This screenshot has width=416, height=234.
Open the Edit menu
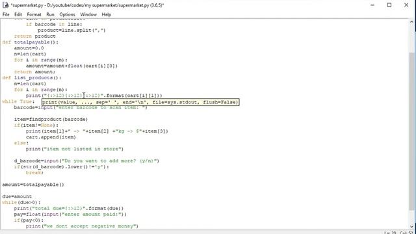coord(18,14)
